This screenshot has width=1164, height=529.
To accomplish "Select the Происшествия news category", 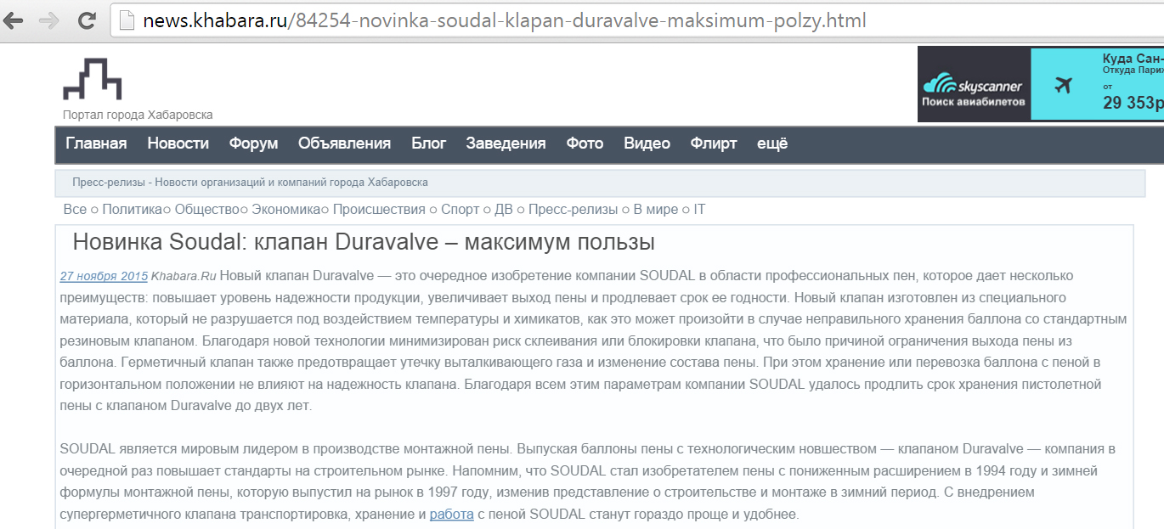I will pyautogui.click(x=379, y=210).
